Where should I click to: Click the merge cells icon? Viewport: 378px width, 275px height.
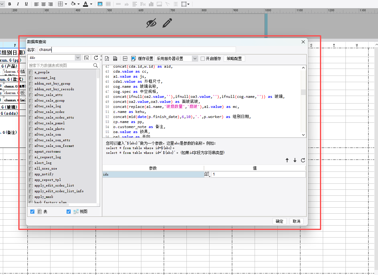point(100,4)
